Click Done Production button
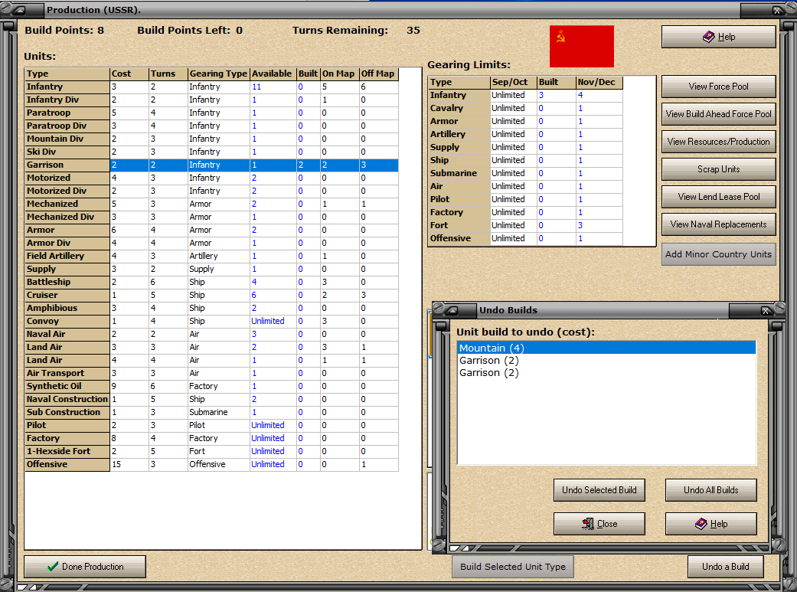 click(x=85, y=567)
